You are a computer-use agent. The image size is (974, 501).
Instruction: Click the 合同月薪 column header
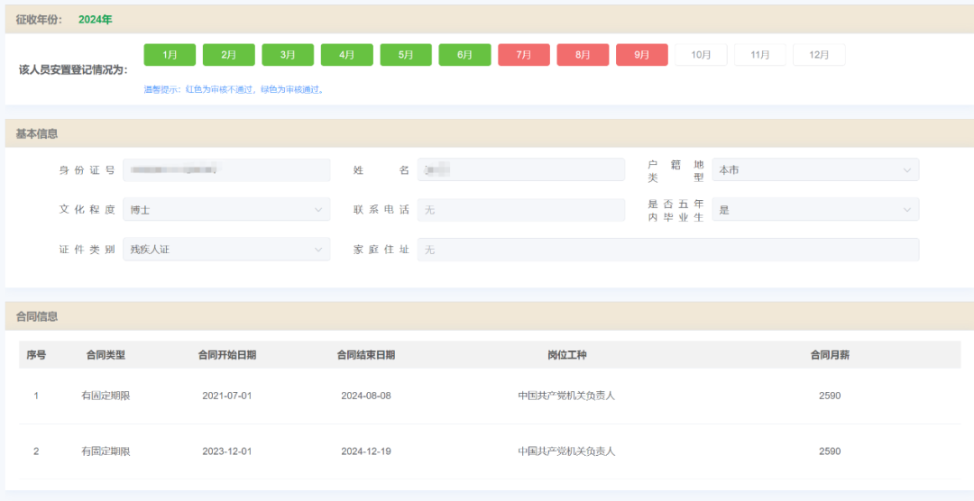click(831, 355)
